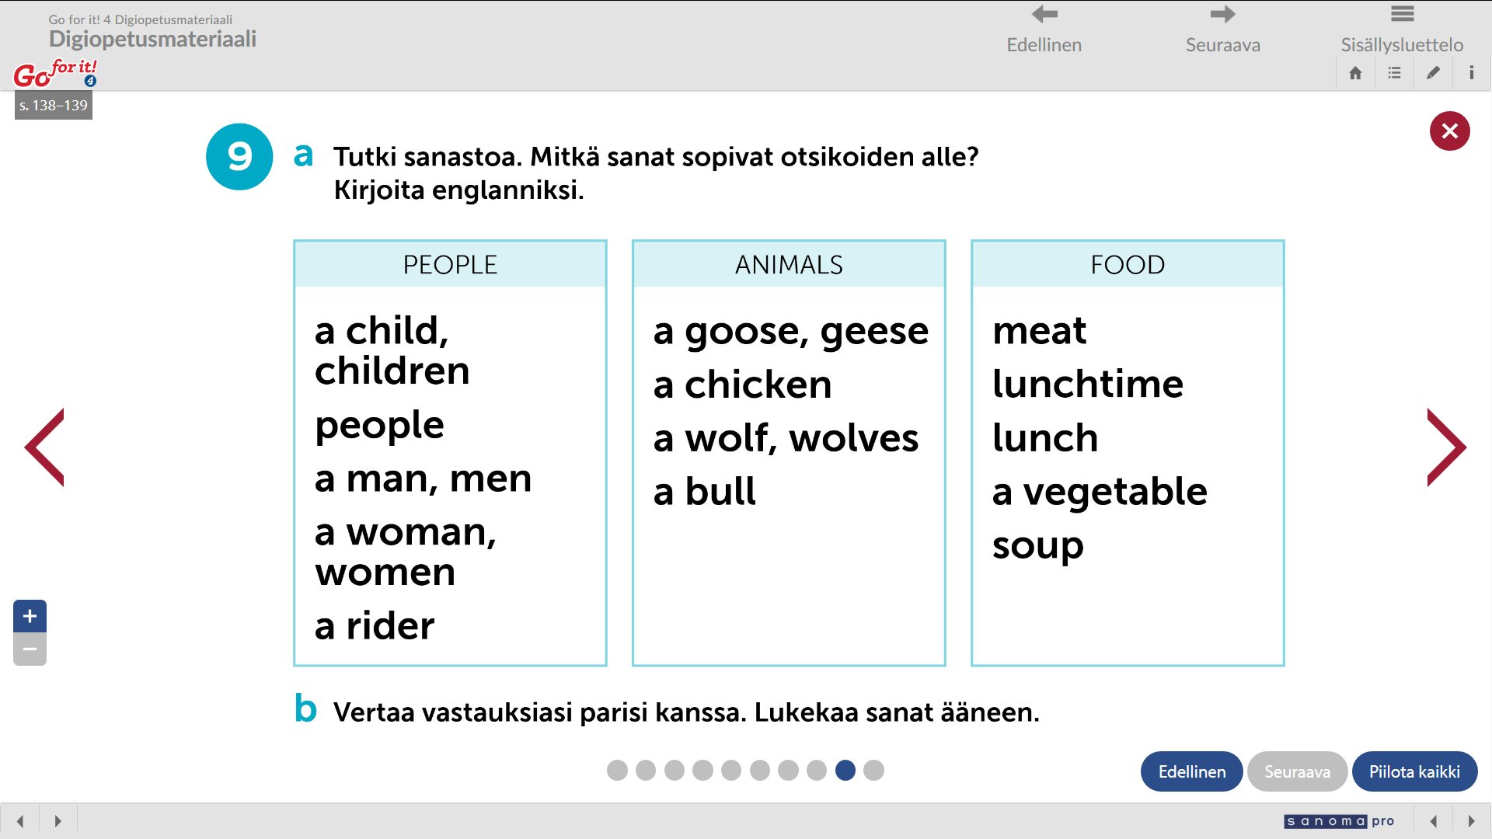This screenshot has width=1492, height=839.
Task: Zoom in with the plus button
Action: 30,616
